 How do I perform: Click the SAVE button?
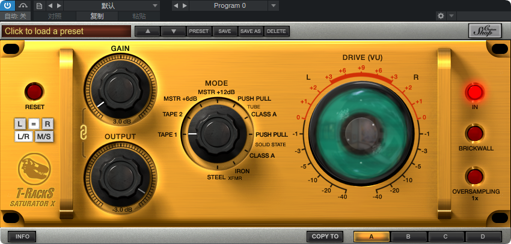click(225, 31)
